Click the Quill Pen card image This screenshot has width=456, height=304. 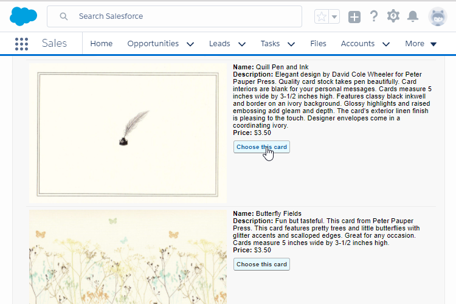(128, 134)
